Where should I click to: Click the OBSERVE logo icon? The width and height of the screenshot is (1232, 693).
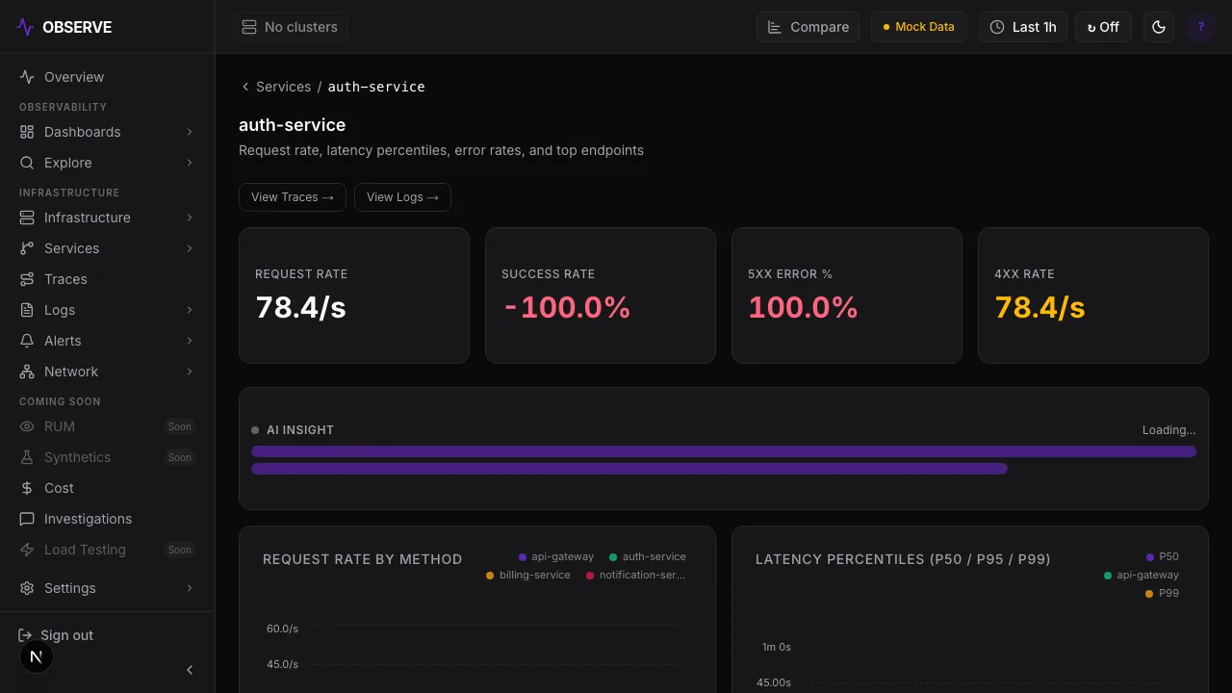pos(25,27)
